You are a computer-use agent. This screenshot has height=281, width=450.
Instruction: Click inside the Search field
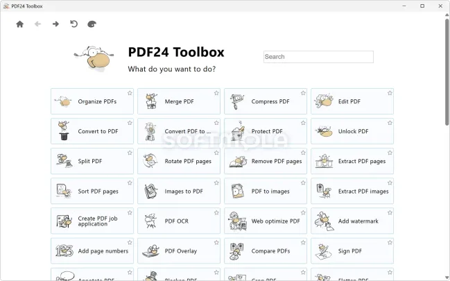318,57
